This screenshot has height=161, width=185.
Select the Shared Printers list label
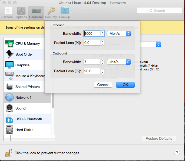(x=28, y=87)
